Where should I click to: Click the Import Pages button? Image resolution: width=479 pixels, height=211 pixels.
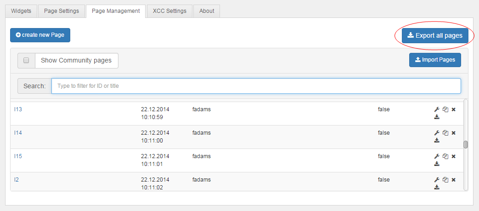(x=435, y=60)
